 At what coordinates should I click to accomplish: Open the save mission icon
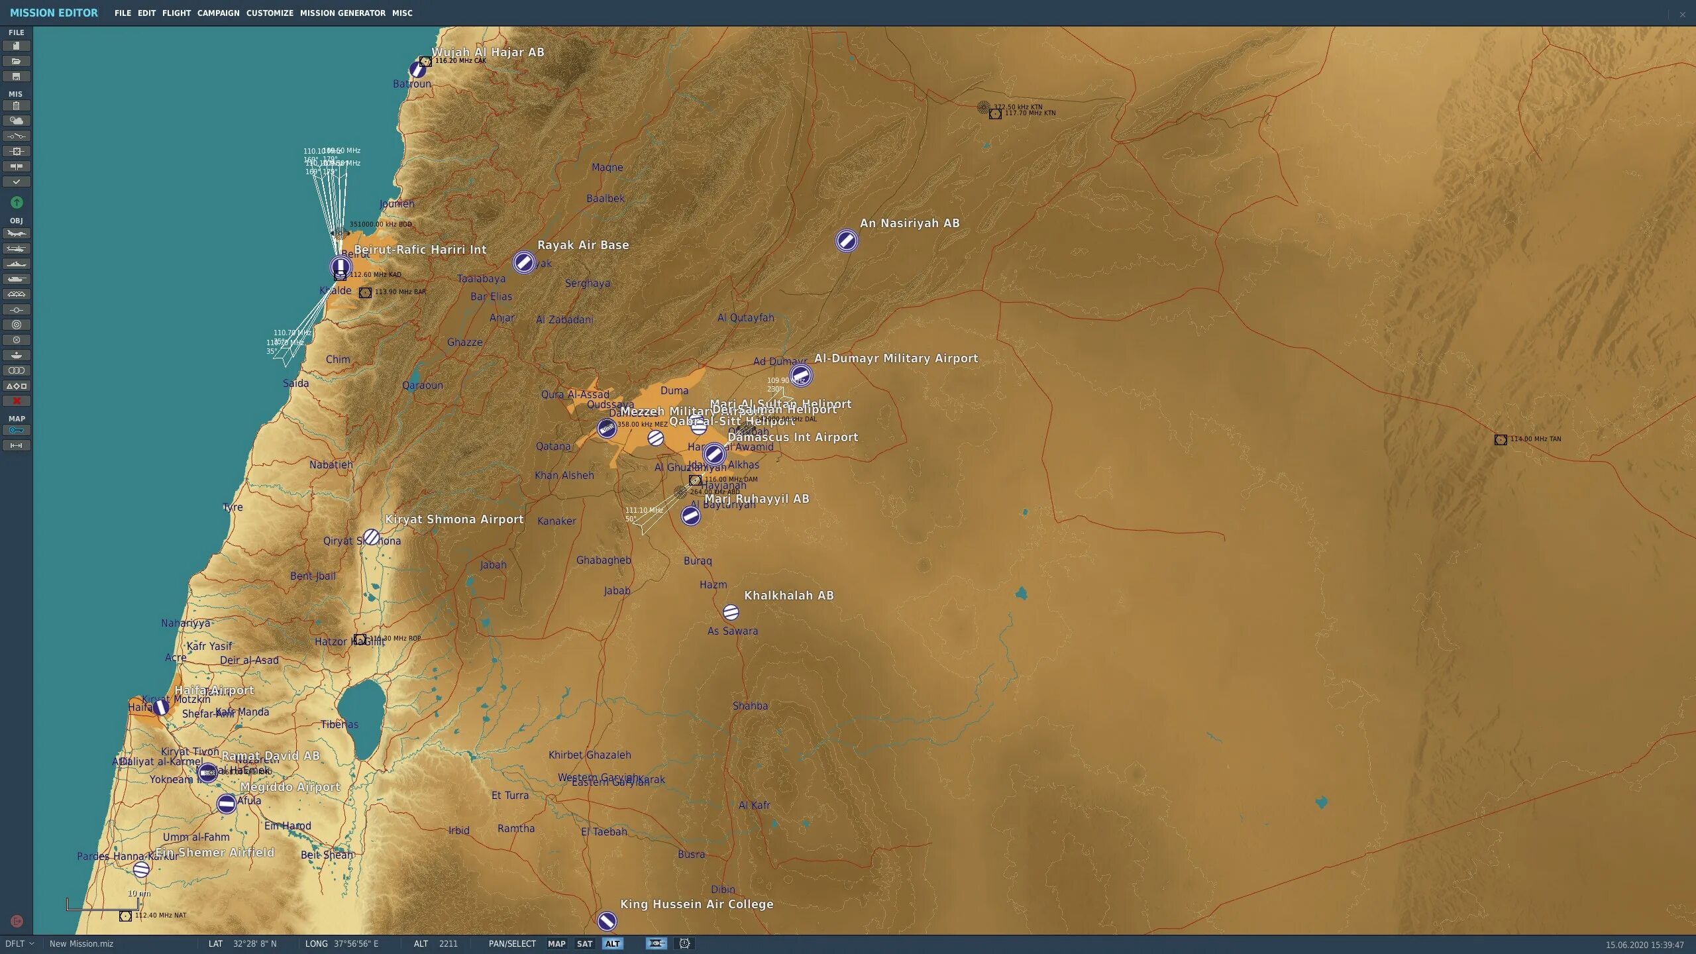17,76
